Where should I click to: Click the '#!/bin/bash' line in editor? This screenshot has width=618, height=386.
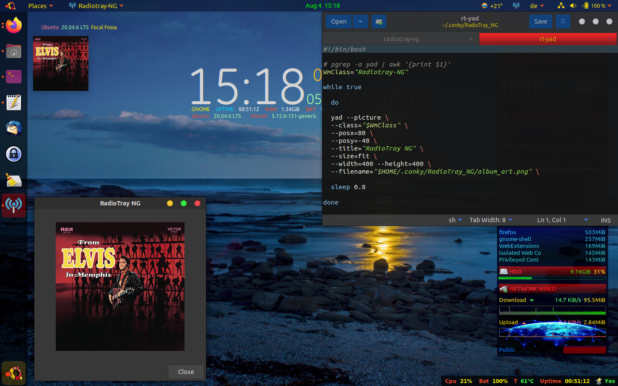pos(344,49)
